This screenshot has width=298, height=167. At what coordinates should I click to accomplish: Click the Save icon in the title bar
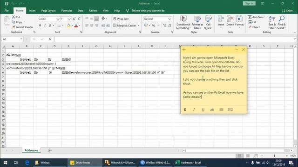point(7,4)
